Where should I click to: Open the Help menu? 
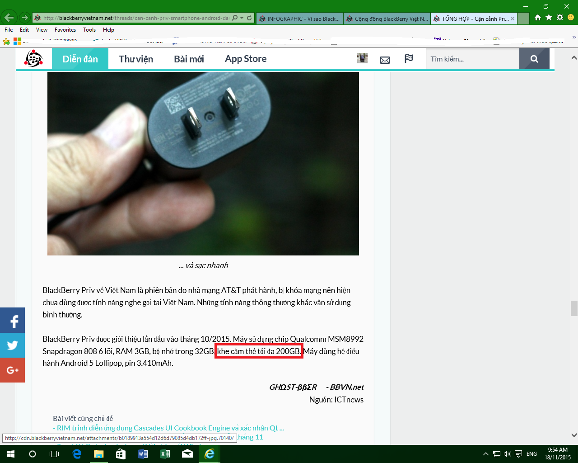tap(108, 30)
